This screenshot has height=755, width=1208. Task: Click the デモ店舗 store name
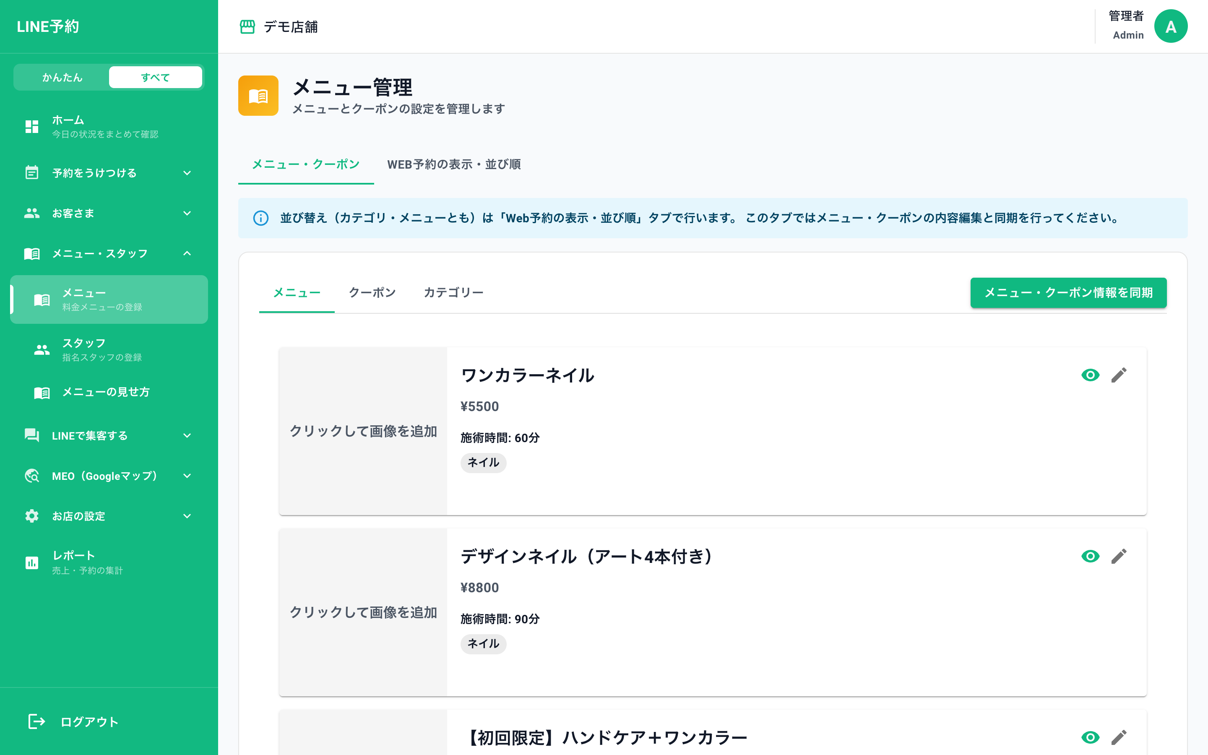click(291, 26)
